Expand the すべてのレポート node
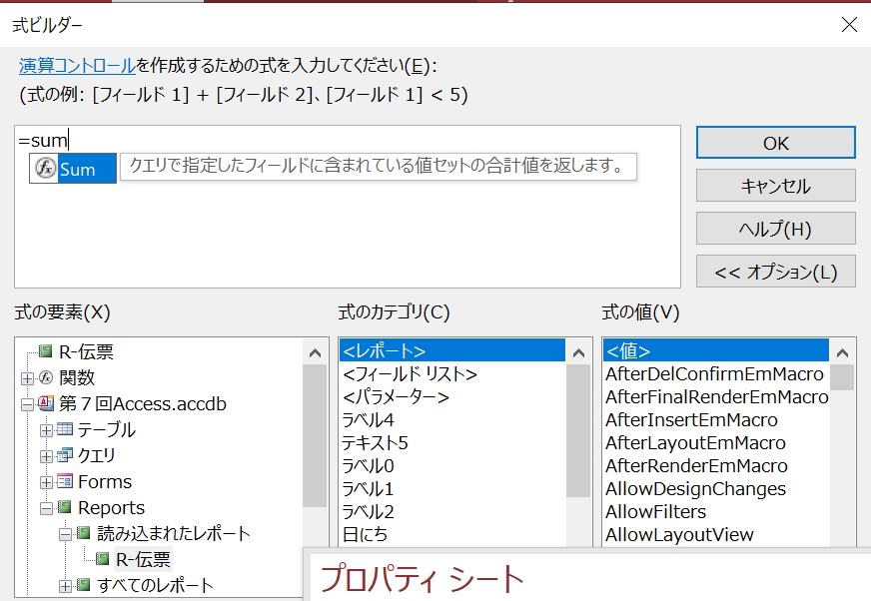The height and width of the screenshot is (601, 871). (x=65, y=585)
